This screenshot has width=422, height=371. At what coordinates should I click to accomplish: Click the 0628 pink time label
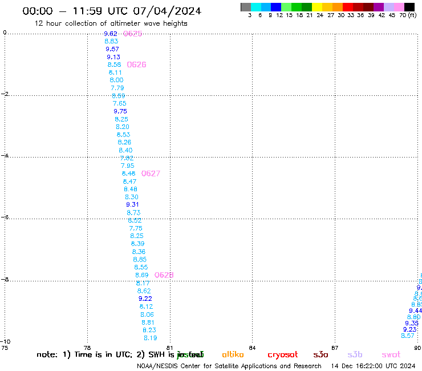click(164, 275)
